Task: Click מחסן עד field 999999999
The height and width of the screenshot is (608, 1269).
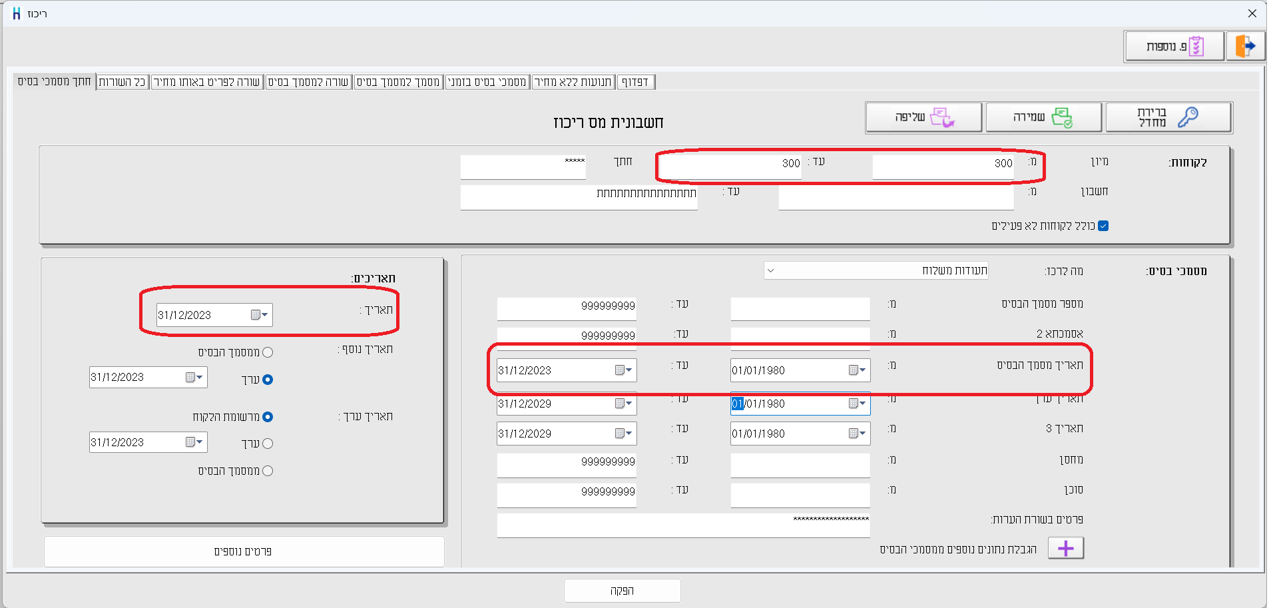Action: 567,465
